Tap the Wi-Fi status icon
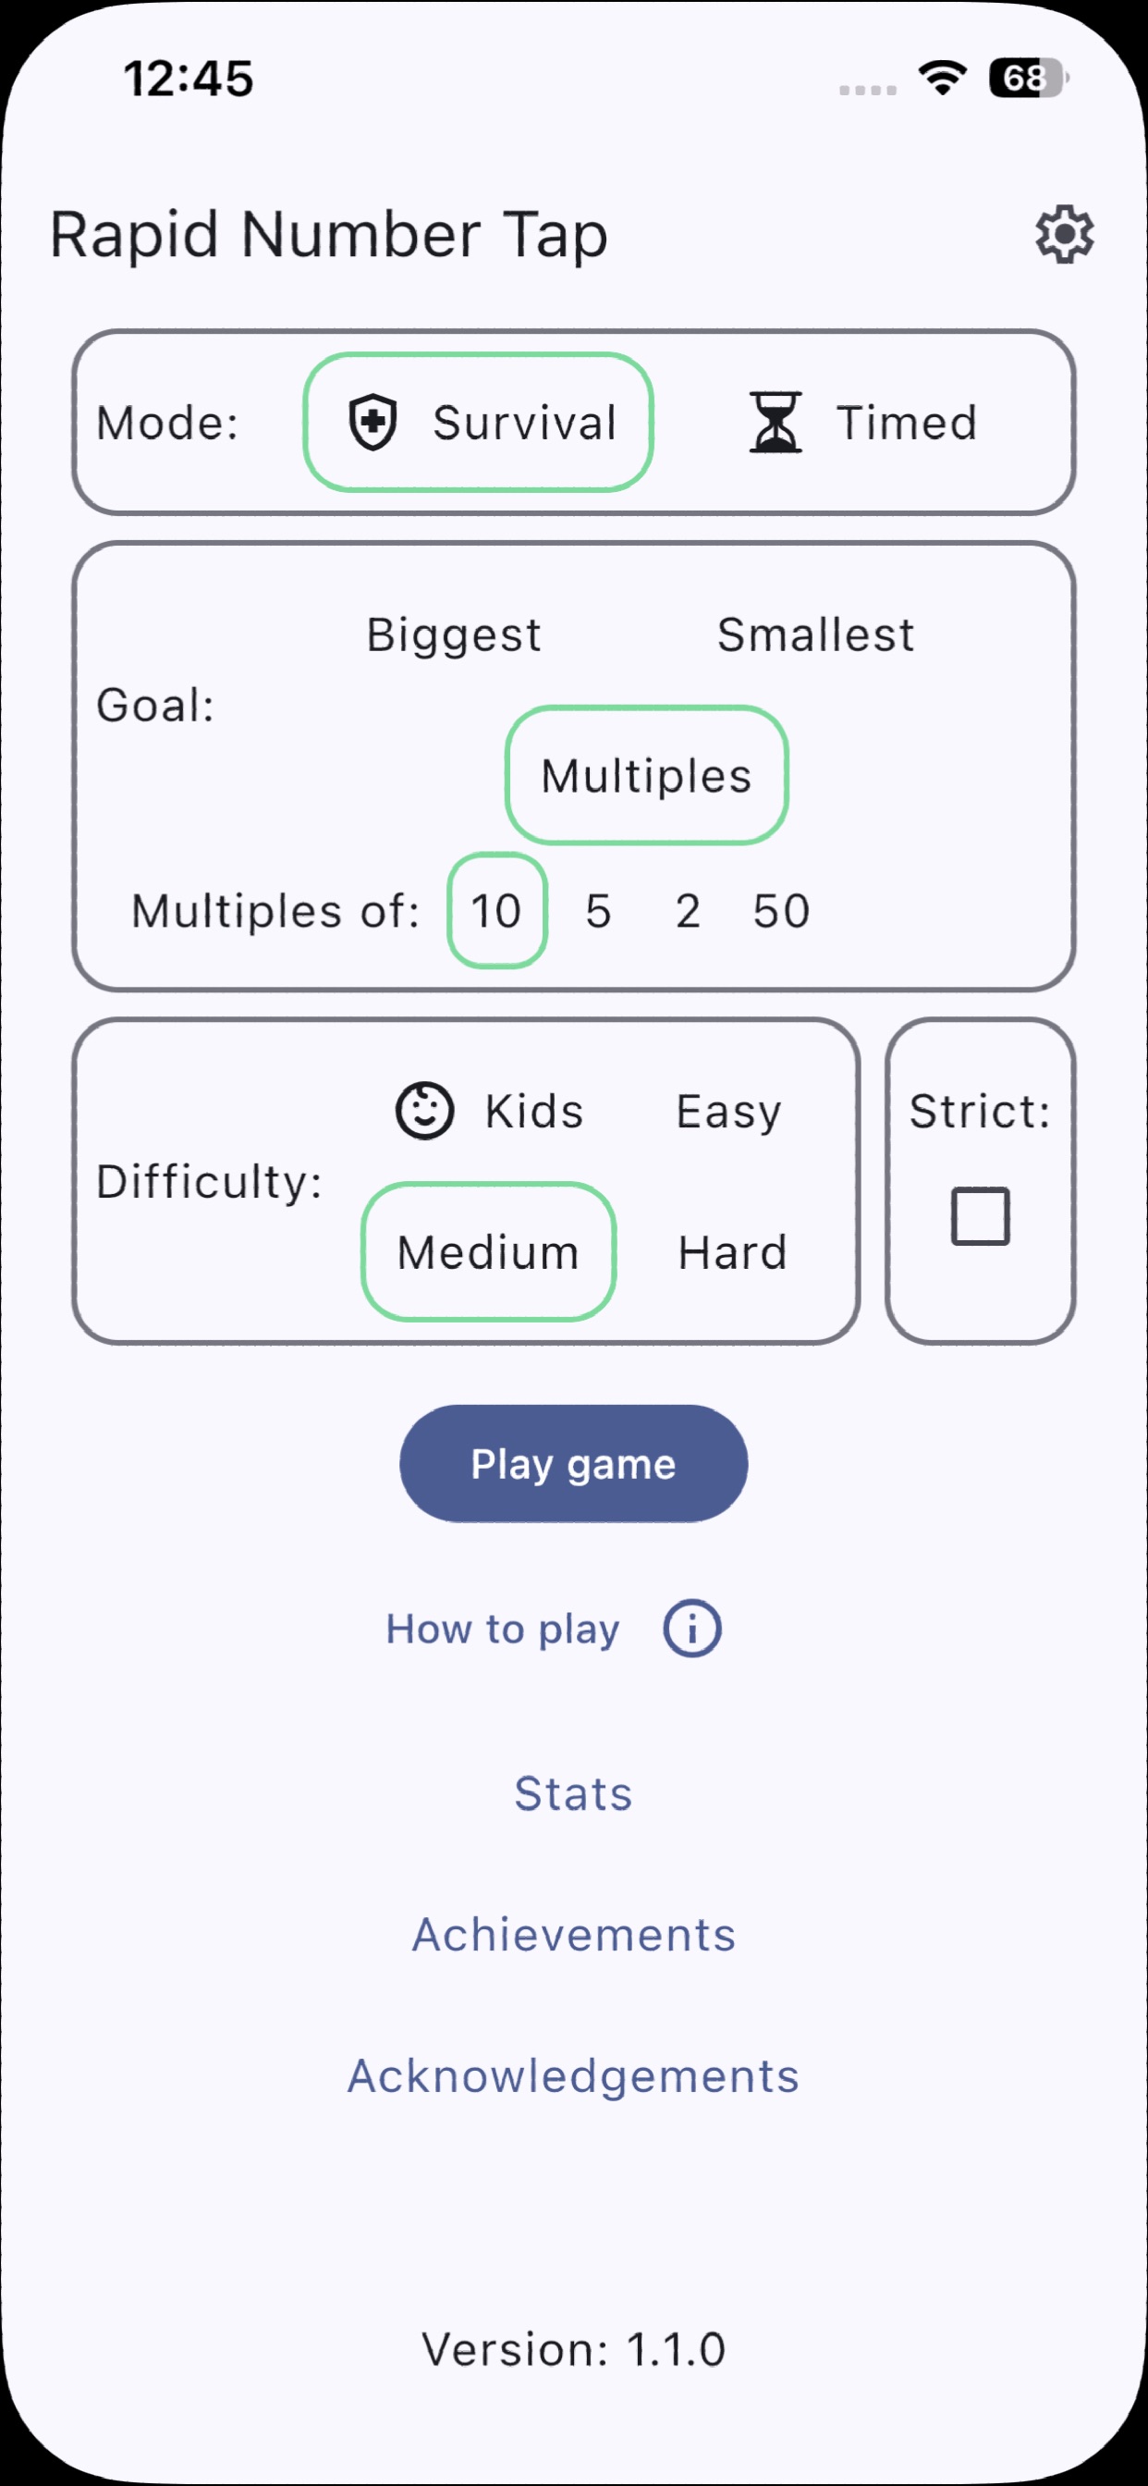The height and width of the screenshot is (2486, 1148). click(943, 77)
